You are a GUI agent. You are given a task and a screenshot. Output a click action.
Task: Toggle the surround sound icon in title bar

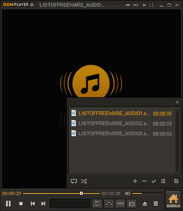tap(135, 5)
